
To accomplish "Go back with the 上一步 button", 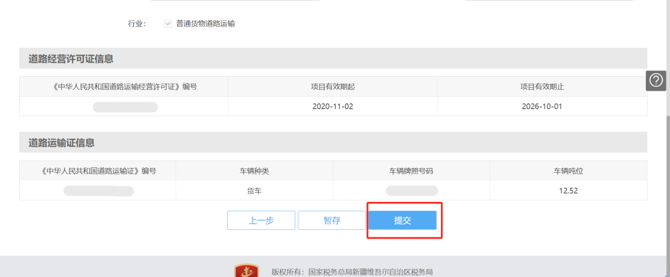I will point(261,221).
